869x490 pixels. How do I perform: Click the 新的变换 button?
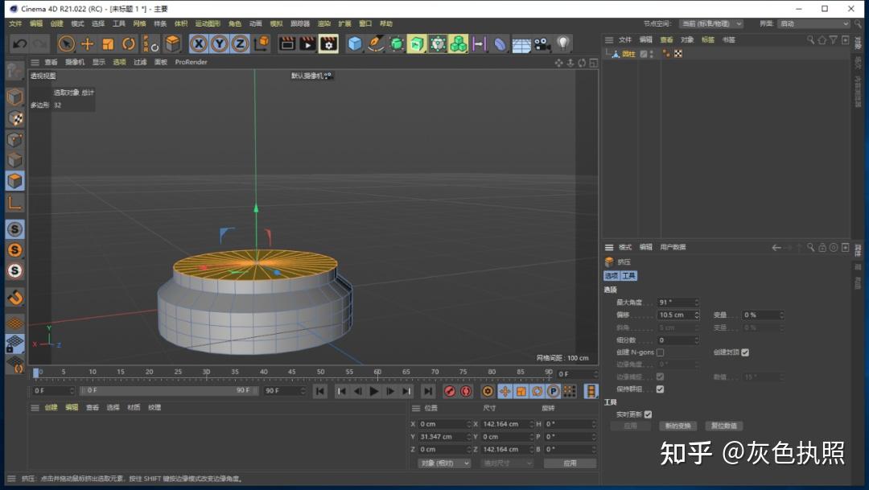point(677,426)
